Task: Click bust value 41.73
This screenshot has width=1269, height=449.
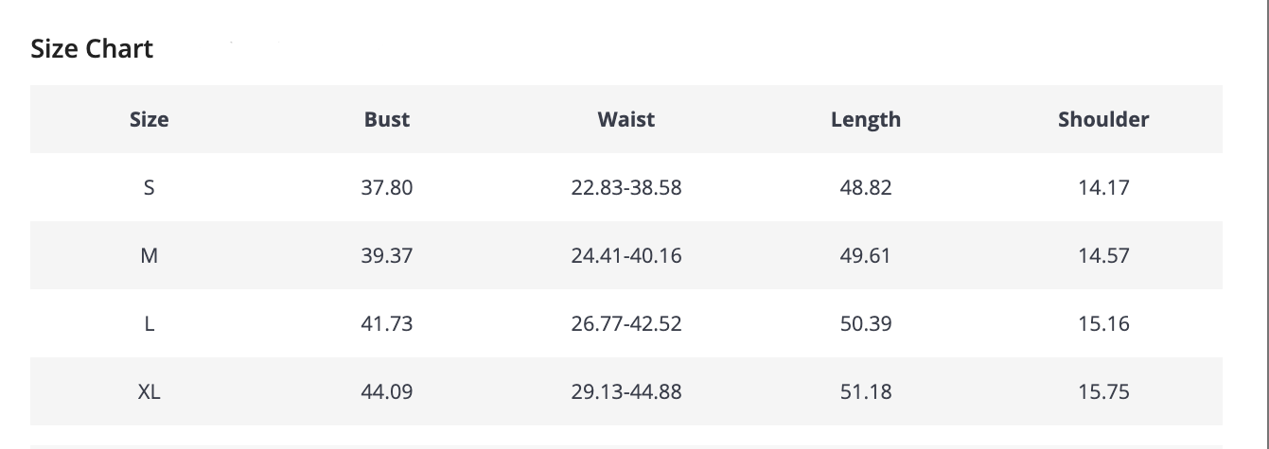Action: point(387,323)
